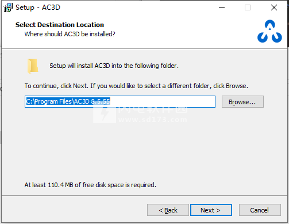The image size is (289, 224).
Task: Click the greyed-out maximize window button
Action: click(248, 7)
